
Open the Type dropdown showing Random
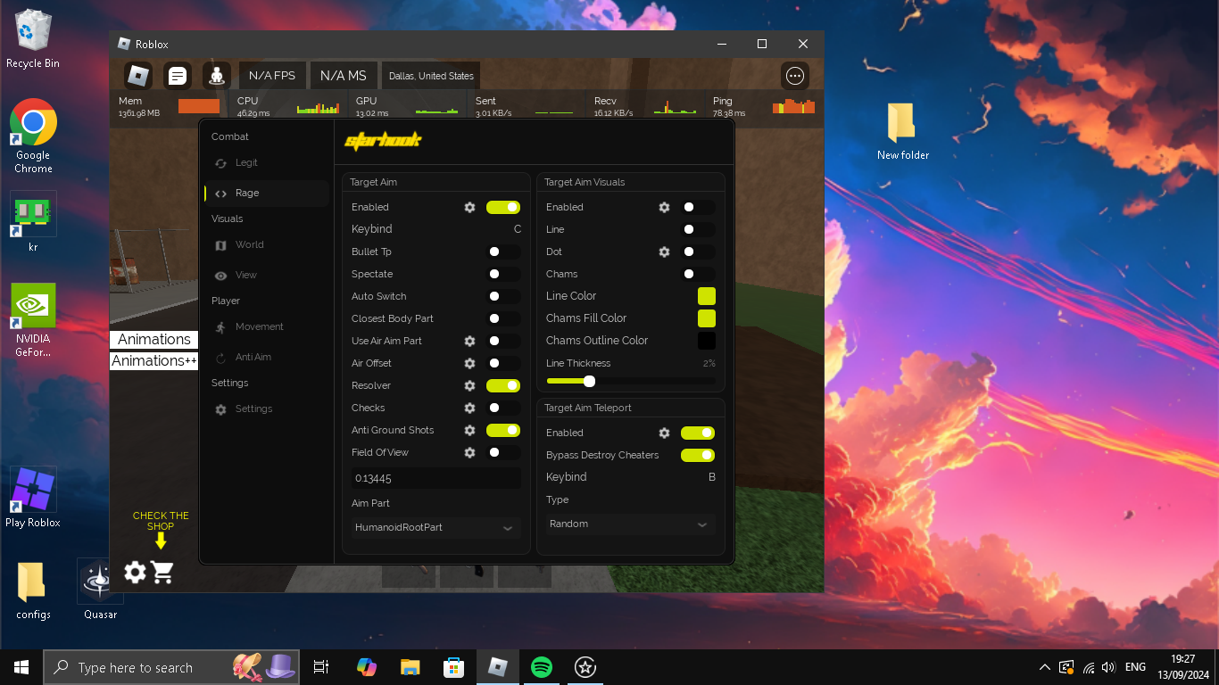click(x=630, y=524)
